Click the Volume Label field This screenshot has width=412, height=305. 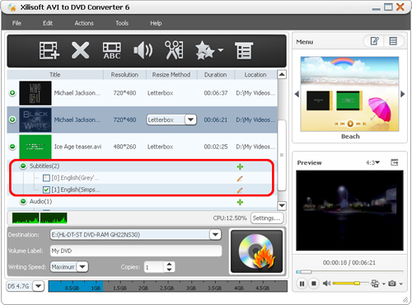(136, 251)
